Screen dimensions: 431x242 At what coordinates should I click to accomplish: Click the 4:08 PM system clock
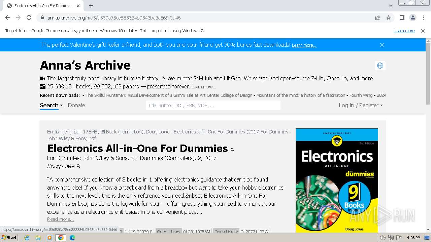click(414, 238)
